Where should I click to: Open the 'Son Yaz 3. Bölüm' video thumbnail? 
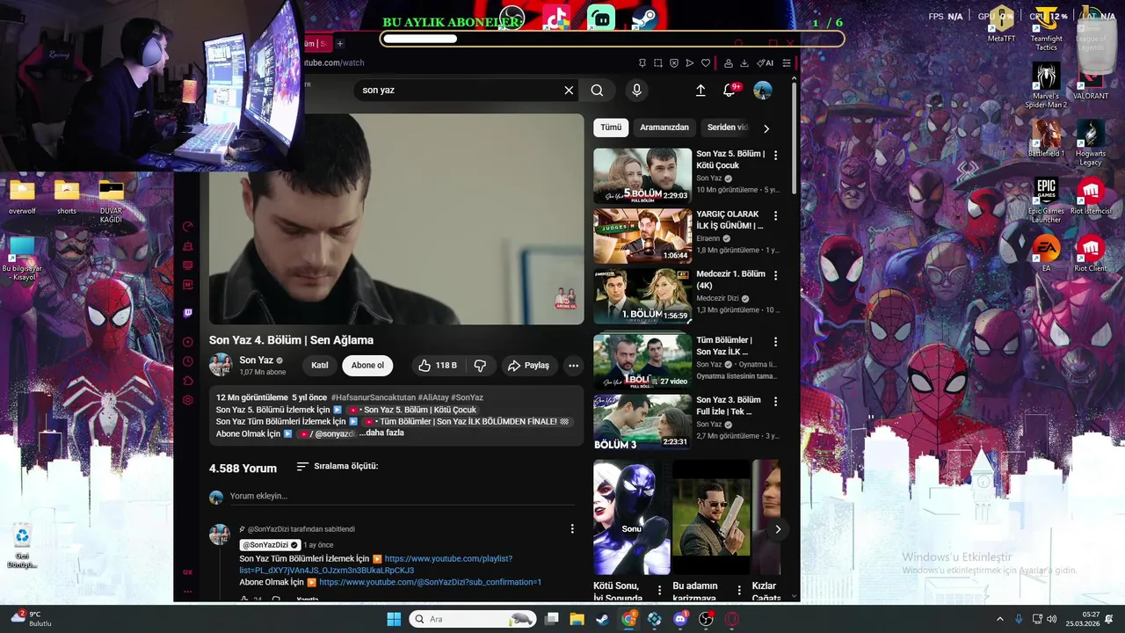642,422
